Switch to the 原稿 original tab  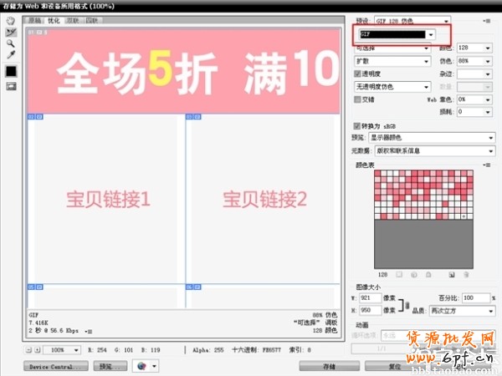coord(35,20)
